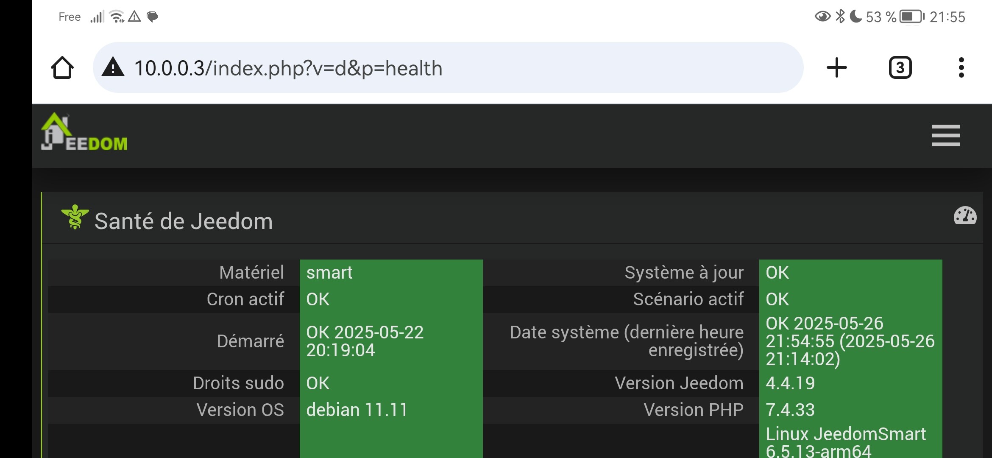Tap the OK value for Cron actif
Screen dimensions: 992x458
pos(318,299)
